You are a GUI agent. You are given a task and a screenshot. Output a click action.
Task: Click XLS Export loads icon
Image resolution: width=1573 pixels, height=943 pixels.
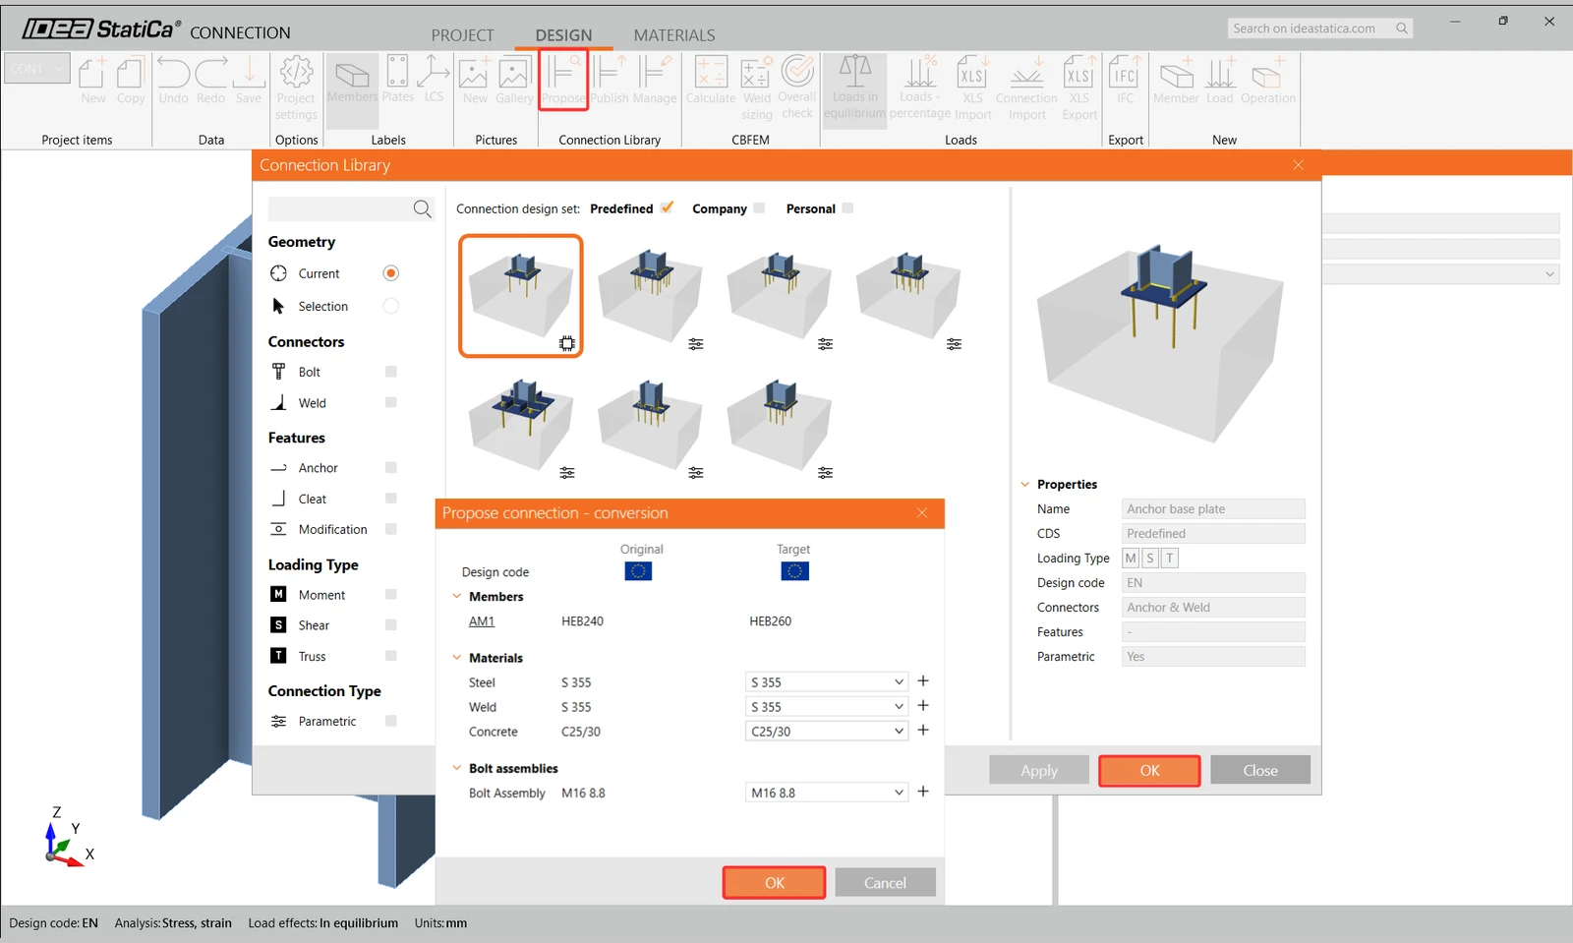(x=1079, y=88)
